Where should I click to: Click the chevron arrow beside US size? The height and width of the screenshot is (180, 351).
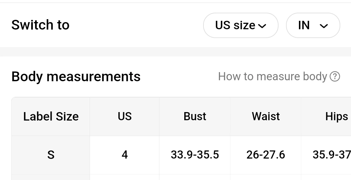click(x=262, y=26)
